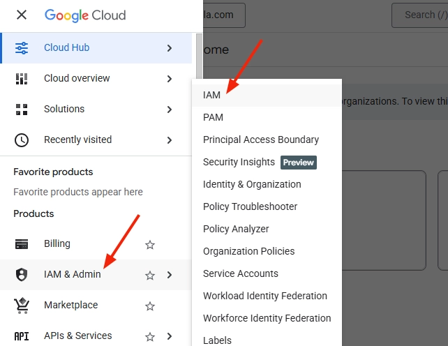This screenshot has height=346, width=448.
Task: Click the Cloud Hub sliders icon
Action: pyautogui.click(x=22, y=48)
